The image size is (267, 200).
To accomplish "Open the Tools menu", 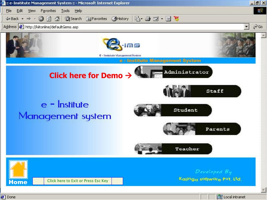I will 65,11.
